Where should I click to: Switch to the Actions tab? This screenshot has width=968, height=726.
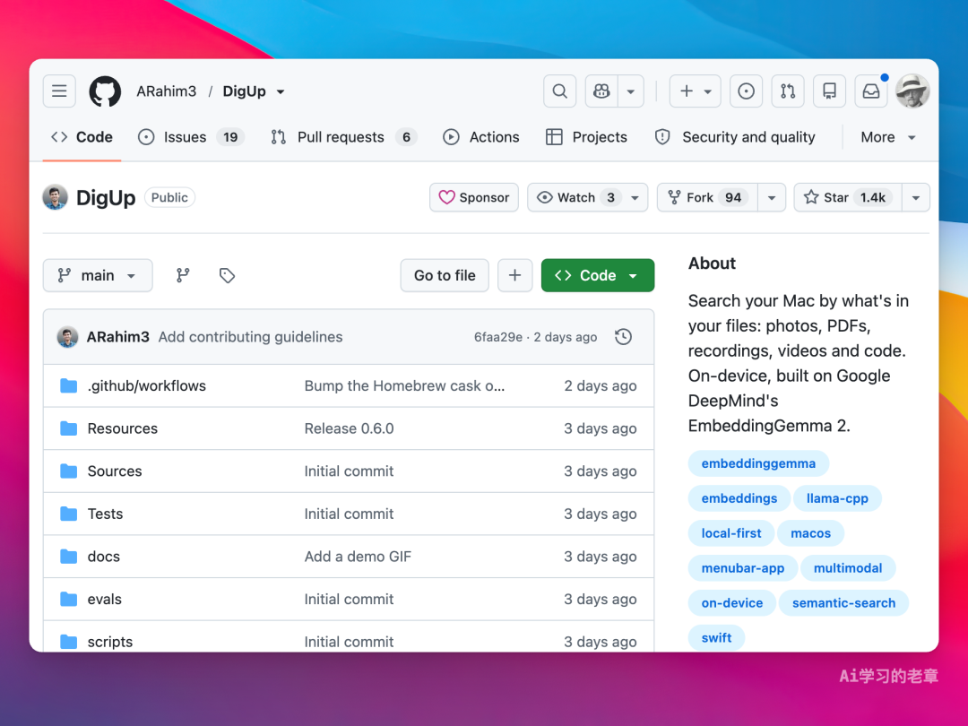point(481,137)
